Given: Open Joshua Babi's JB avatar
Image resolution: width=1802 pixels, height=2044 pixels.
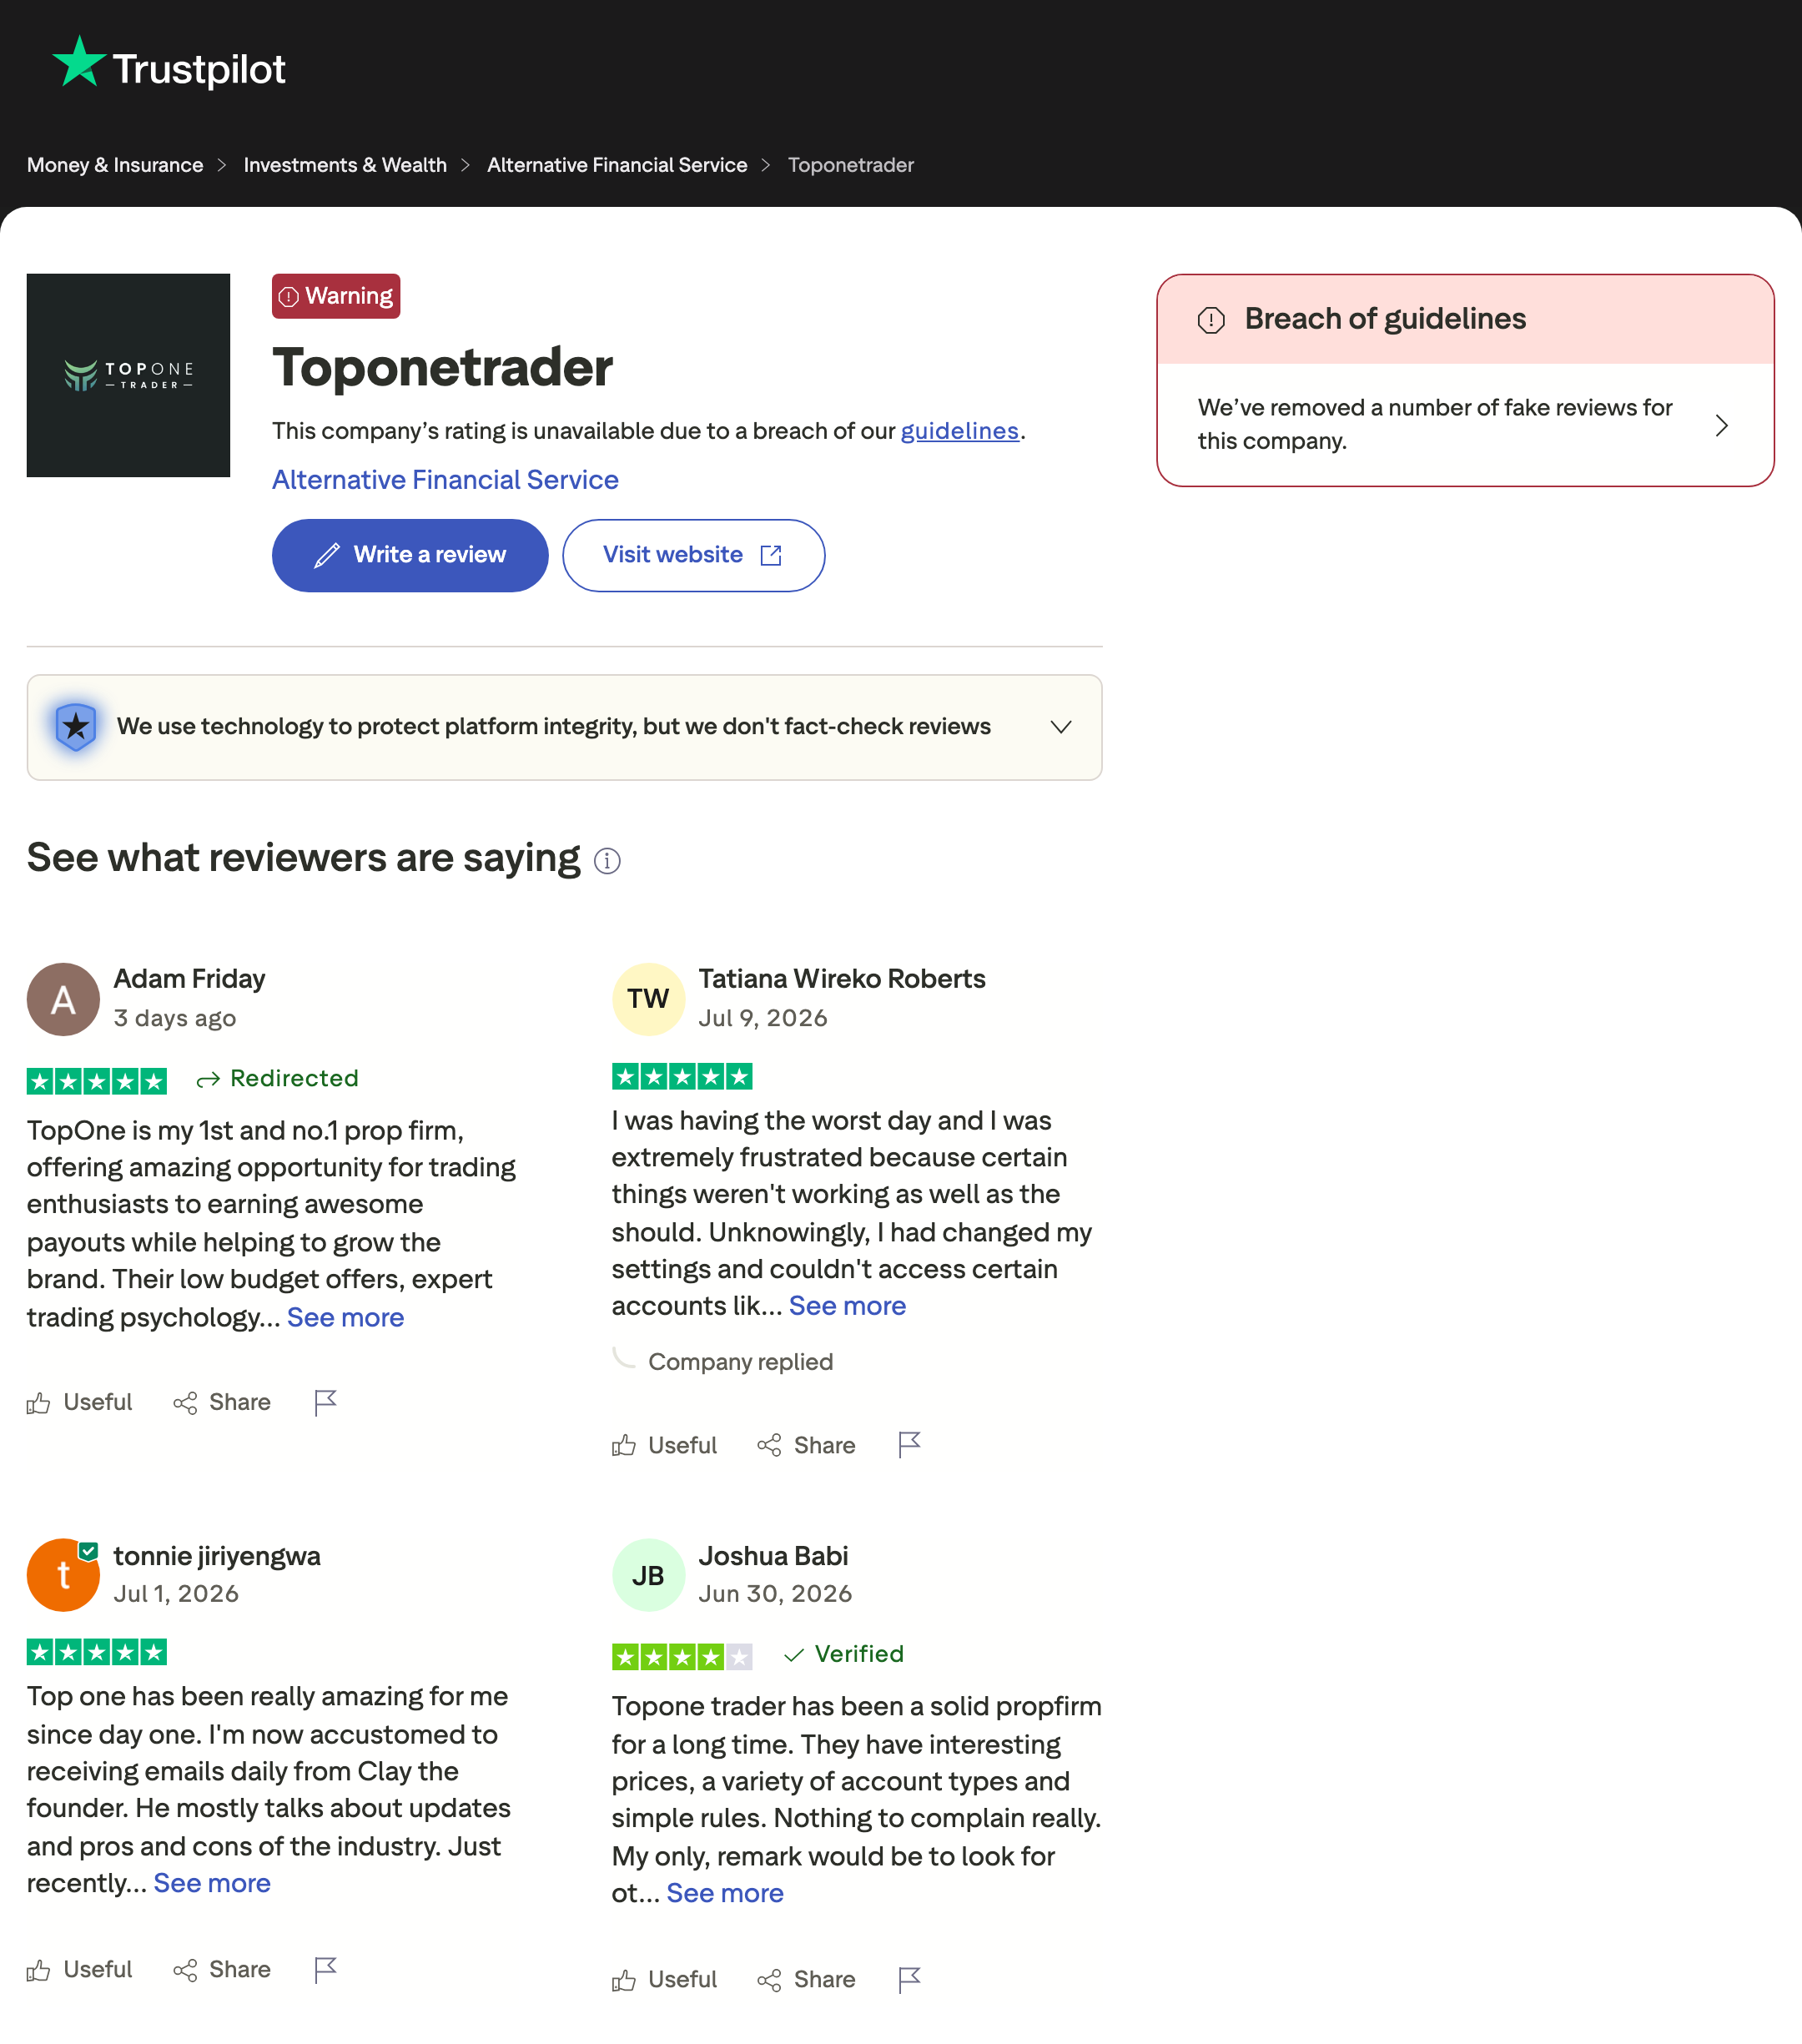Looking at the screenshot, I should [x=648, y=1575].
